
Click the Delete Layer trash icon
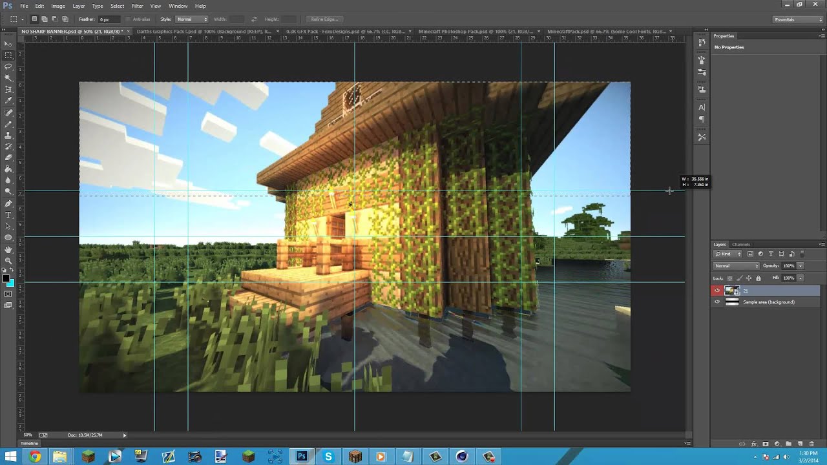pyautogui.click(x=811, y=444)
